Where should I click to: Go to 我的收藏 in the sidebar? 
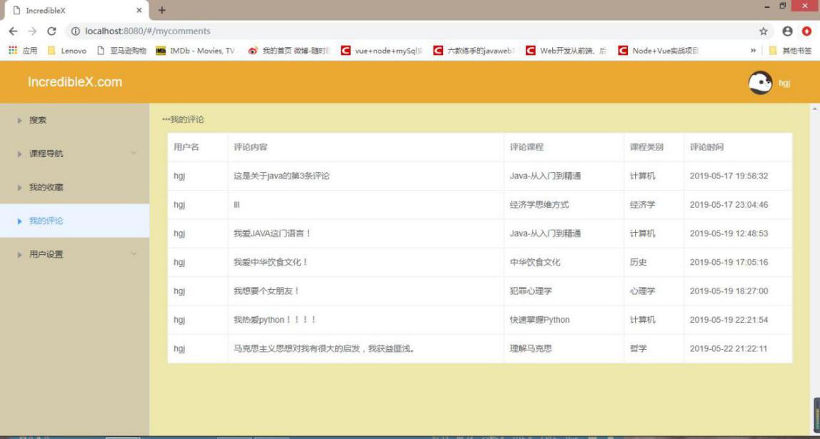point(46,187)
